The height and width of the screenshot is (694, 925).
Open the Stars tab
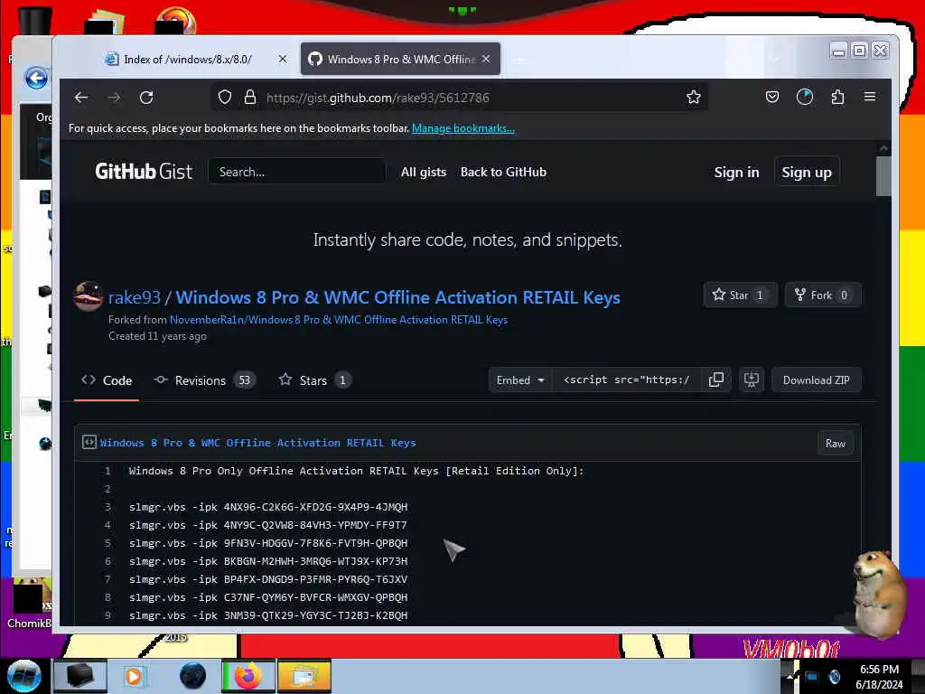pos(315,380)
